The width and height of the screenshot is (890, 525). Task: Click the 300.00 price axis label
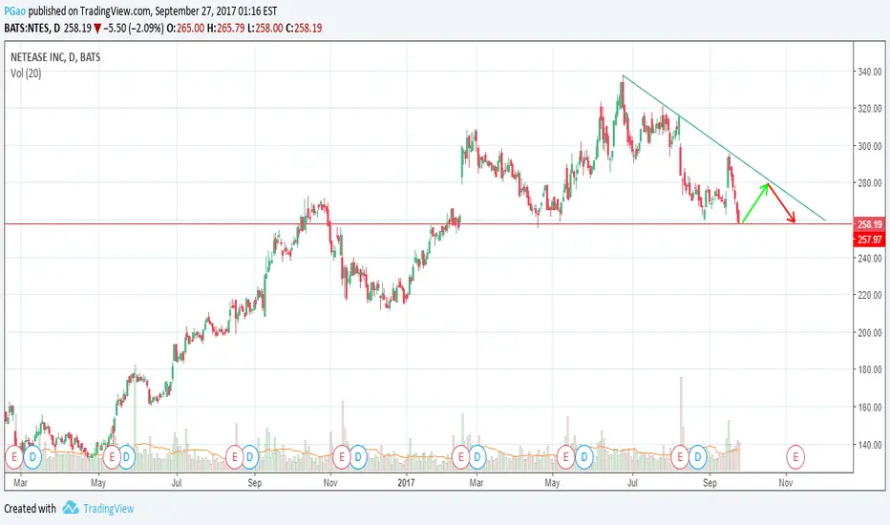tap(870, 146)
